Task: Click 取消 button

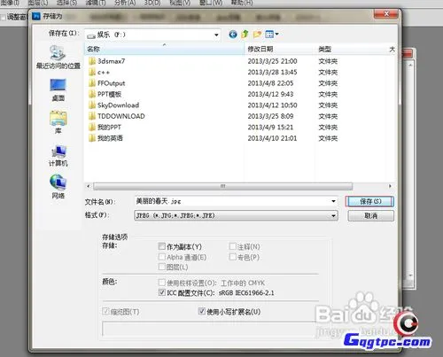Action: pos(370,216)
